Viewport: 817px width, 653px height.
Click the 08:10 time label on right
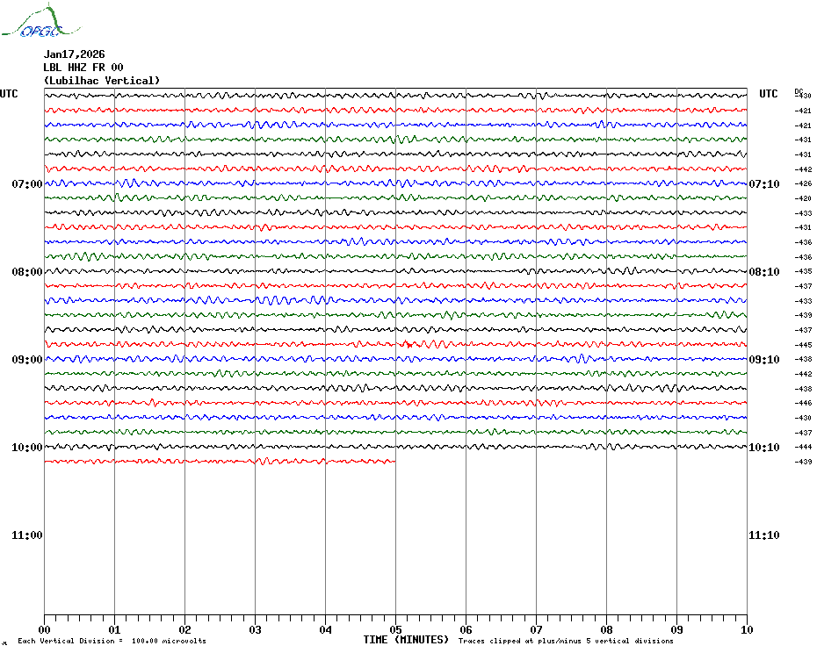pos(764,272)
